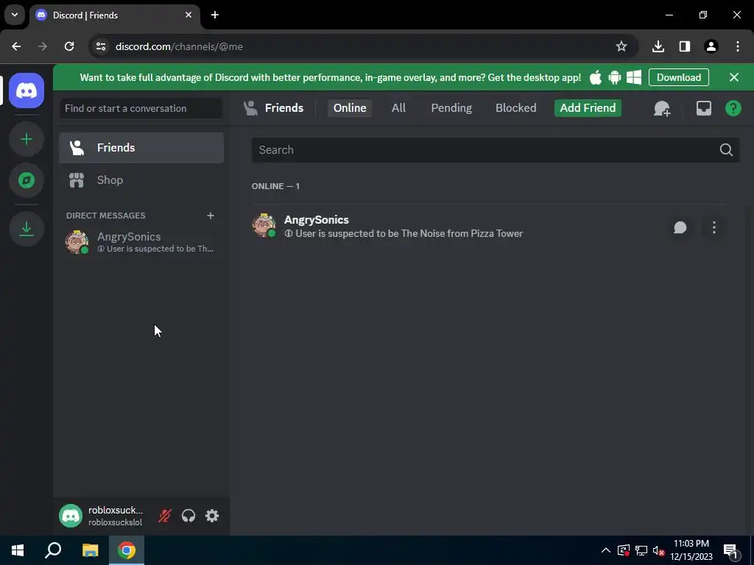
Task: Add a server with the plus icon
Action: pyautogui.click(x=27, y=139)
